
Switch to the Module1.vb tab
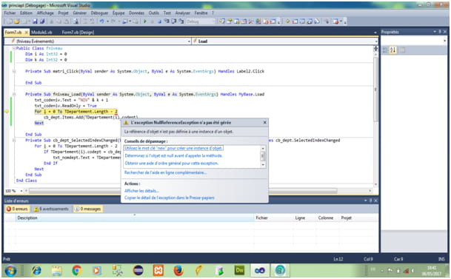coord(41,32)
